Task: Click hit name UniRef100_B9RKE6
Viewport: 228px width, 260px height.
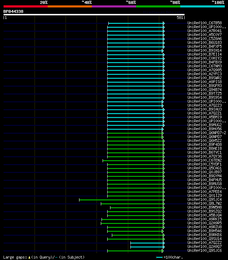Action: pos(204,235)
